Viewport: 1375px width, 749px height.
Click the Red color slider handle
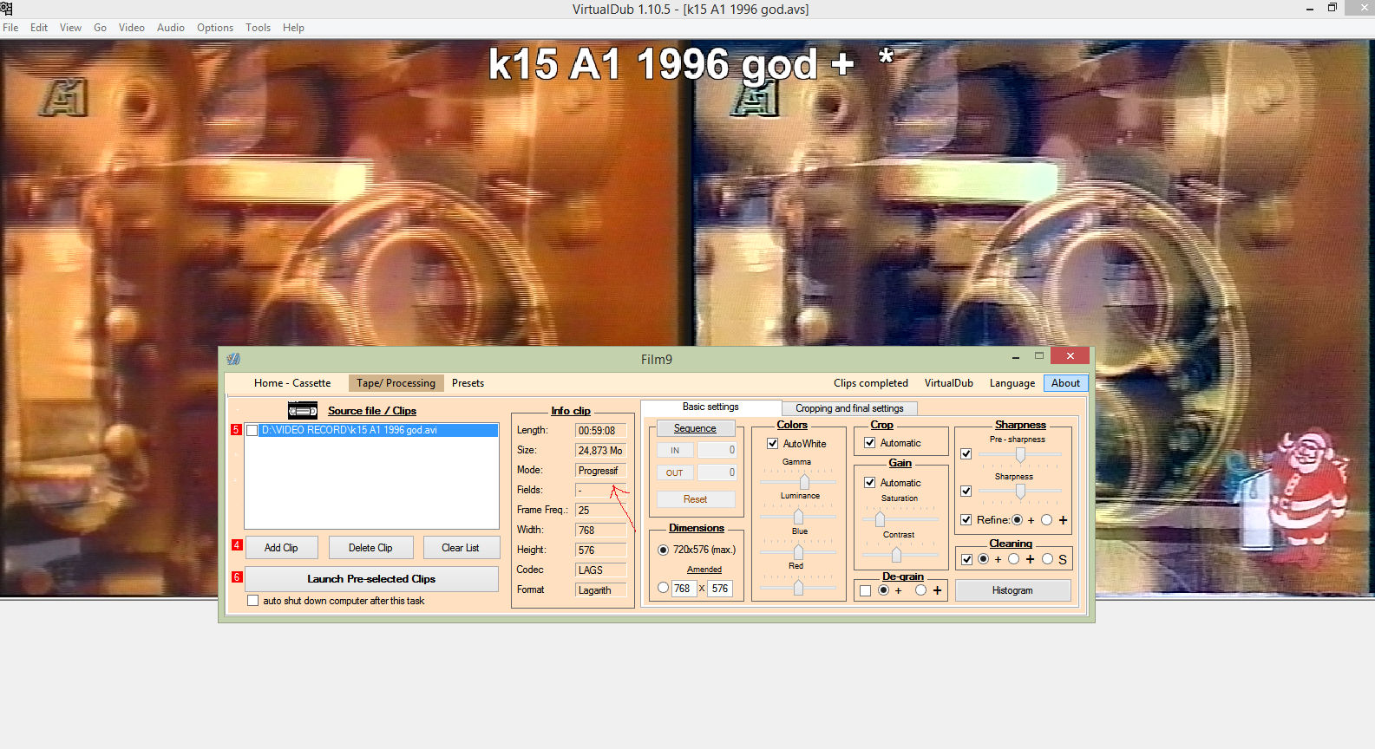click(x=798, y=587)
